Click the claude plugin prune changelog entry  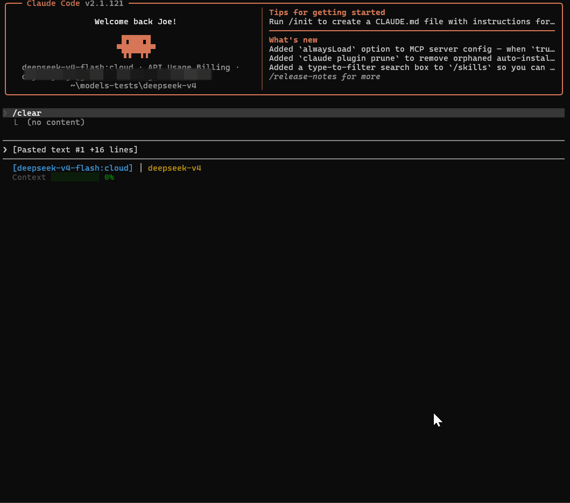pyautogui.click(x=412, y=58)
